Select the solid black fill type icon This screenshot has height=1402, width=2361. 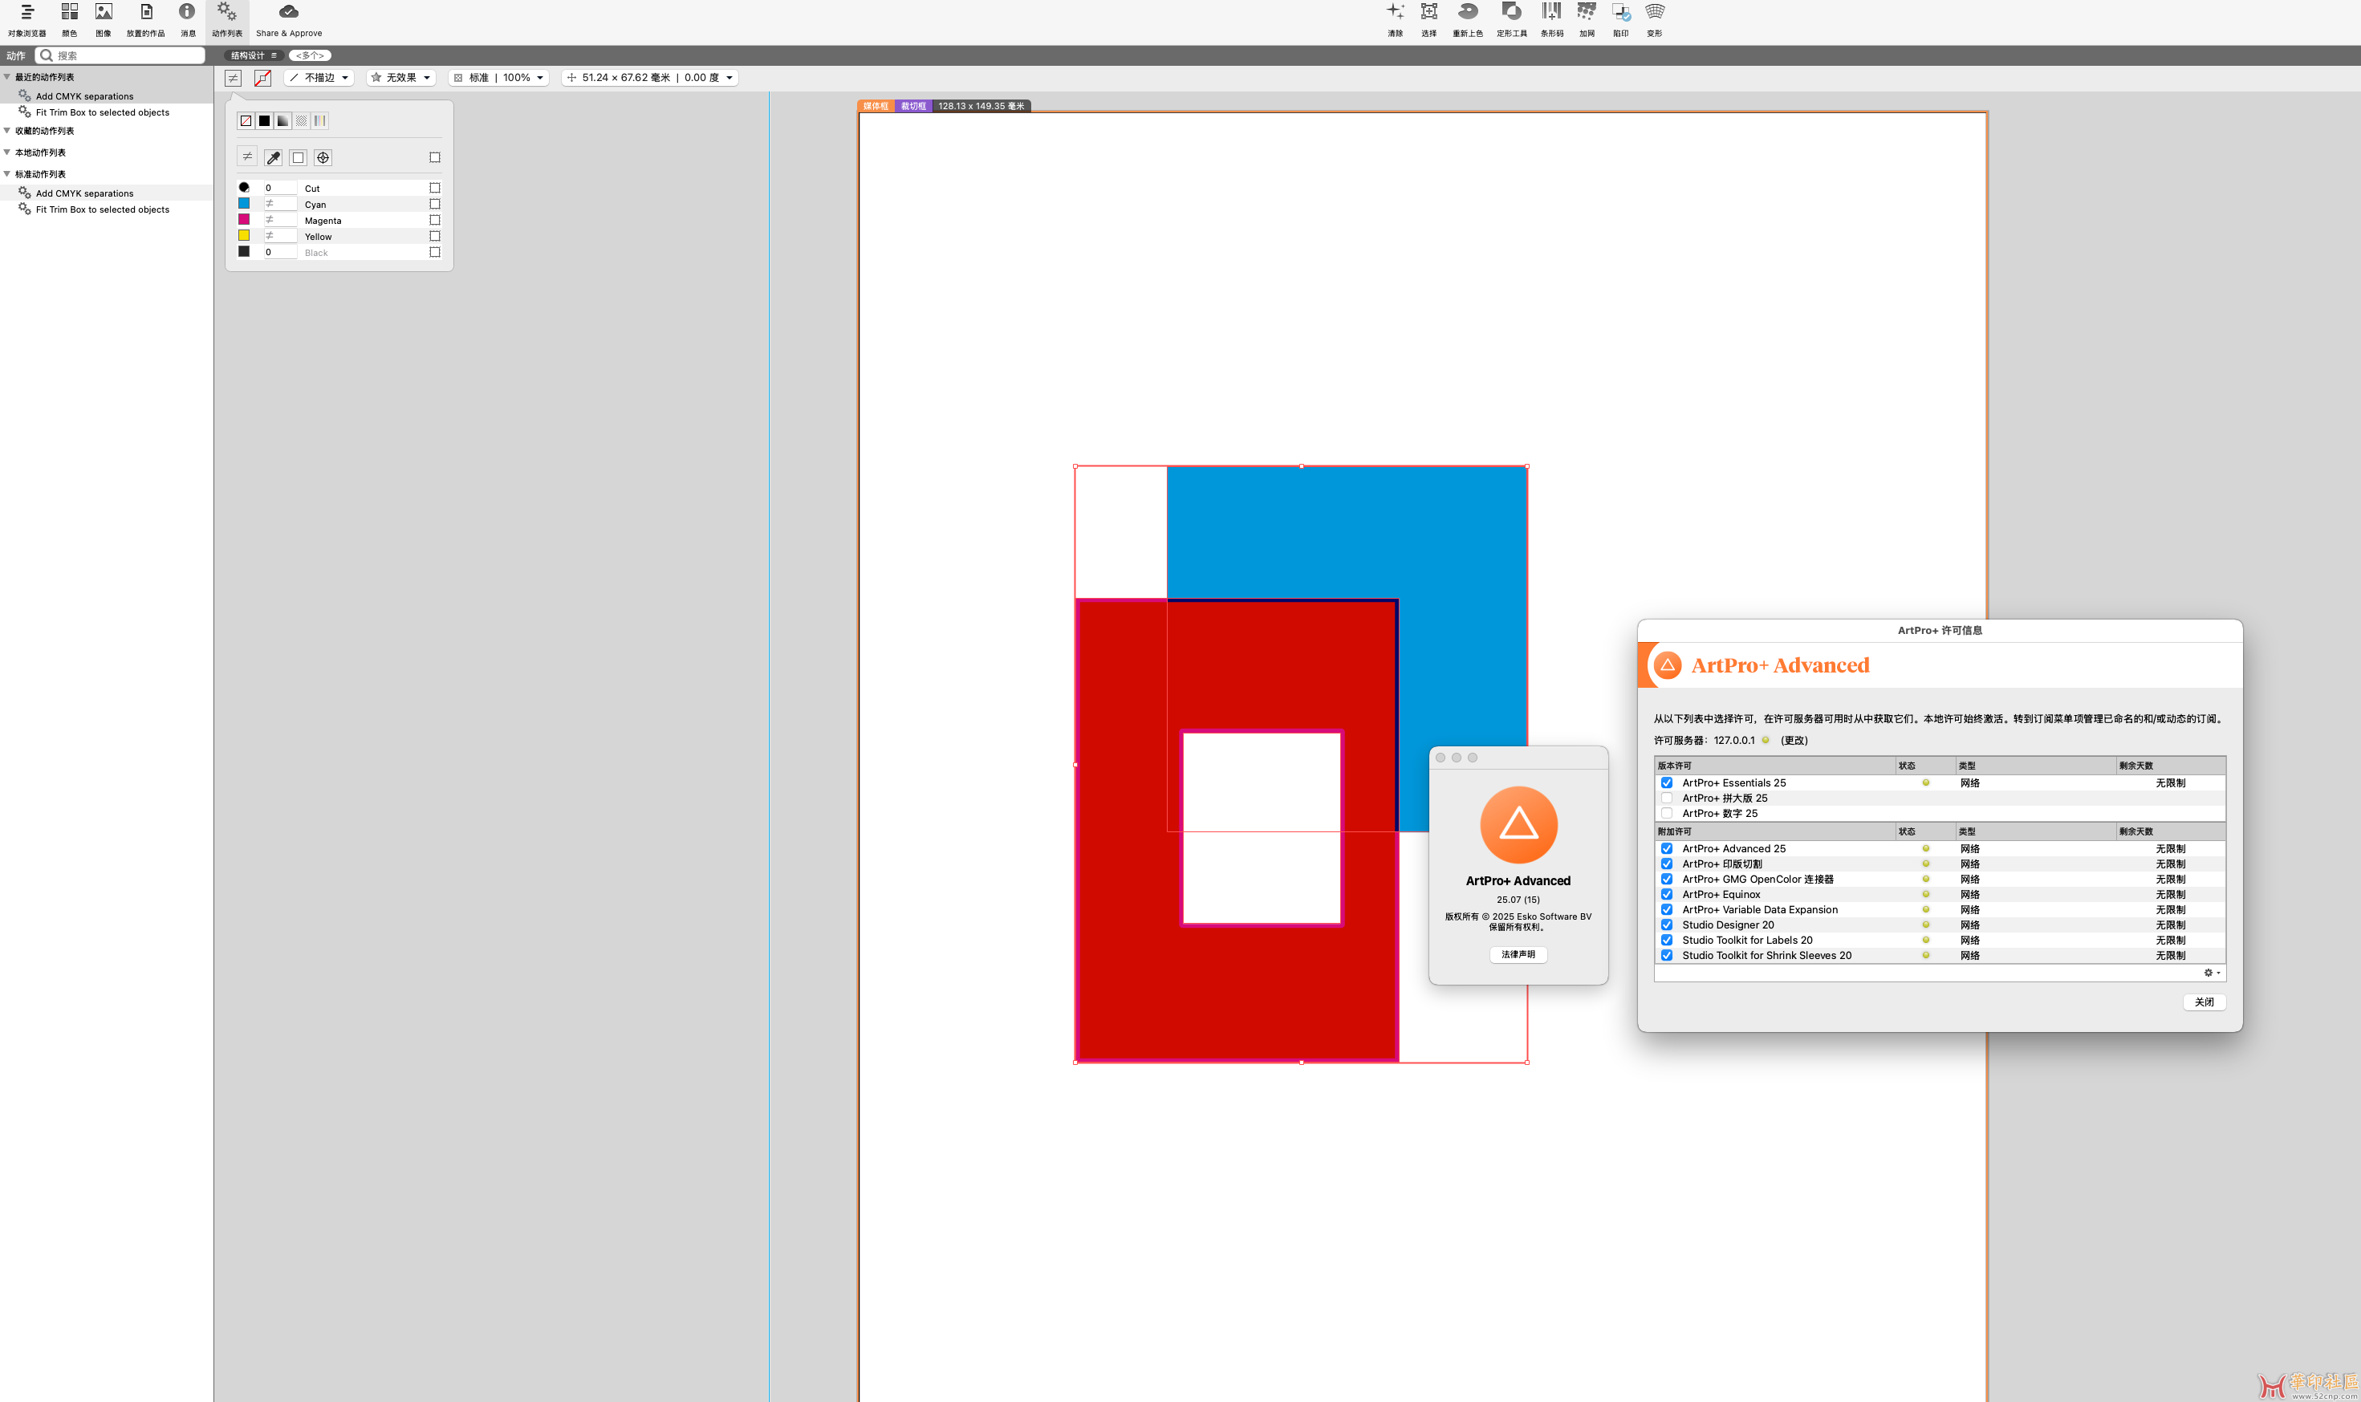(265, 120)
